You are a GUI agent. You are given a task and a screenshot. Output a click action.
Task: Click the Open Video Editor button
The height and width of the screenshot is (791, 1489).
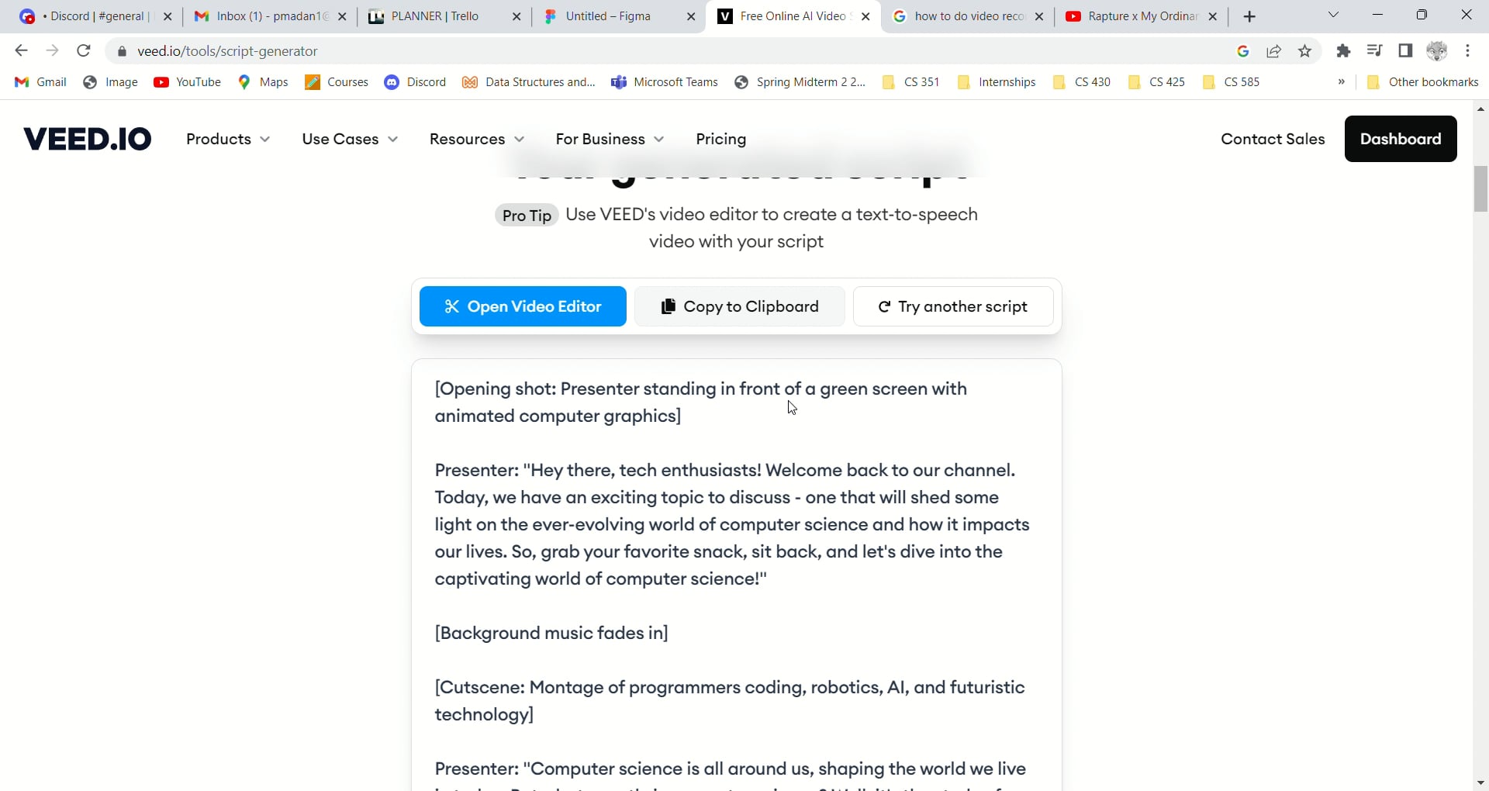pyautogui.click(x=523, y=306)
